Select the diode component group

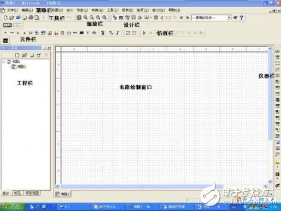[x=18, y=33]
